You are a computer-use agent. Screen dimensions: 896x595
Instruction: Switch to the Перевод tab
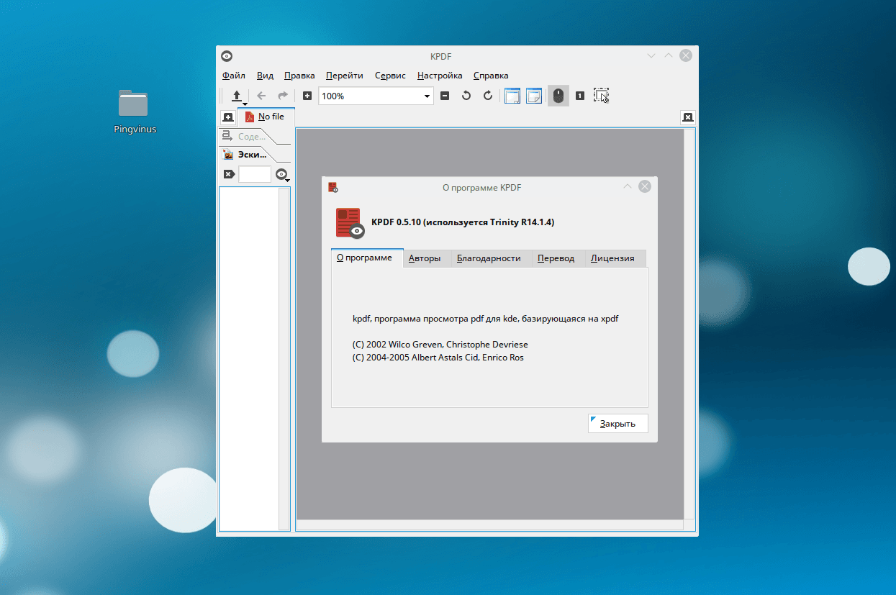click(x=556, y=258)
